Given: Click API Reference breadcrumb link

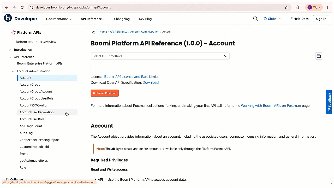Looking at the screenshot, I should (x=118, y=32).
